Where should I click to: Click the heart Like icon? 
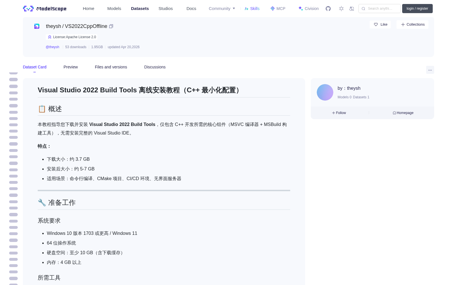pyautogui.click(x=376, y=25)
